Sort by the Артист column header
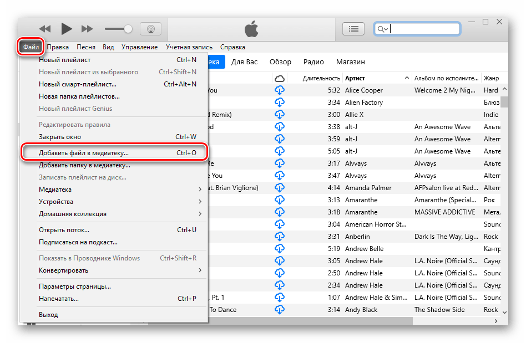This screenshot has height=343, width=526. click(377, 78)
